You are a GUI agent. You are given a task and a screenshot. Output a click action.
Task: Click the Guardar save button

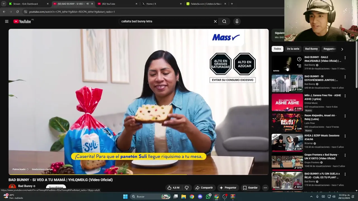[x=250, y=188]
